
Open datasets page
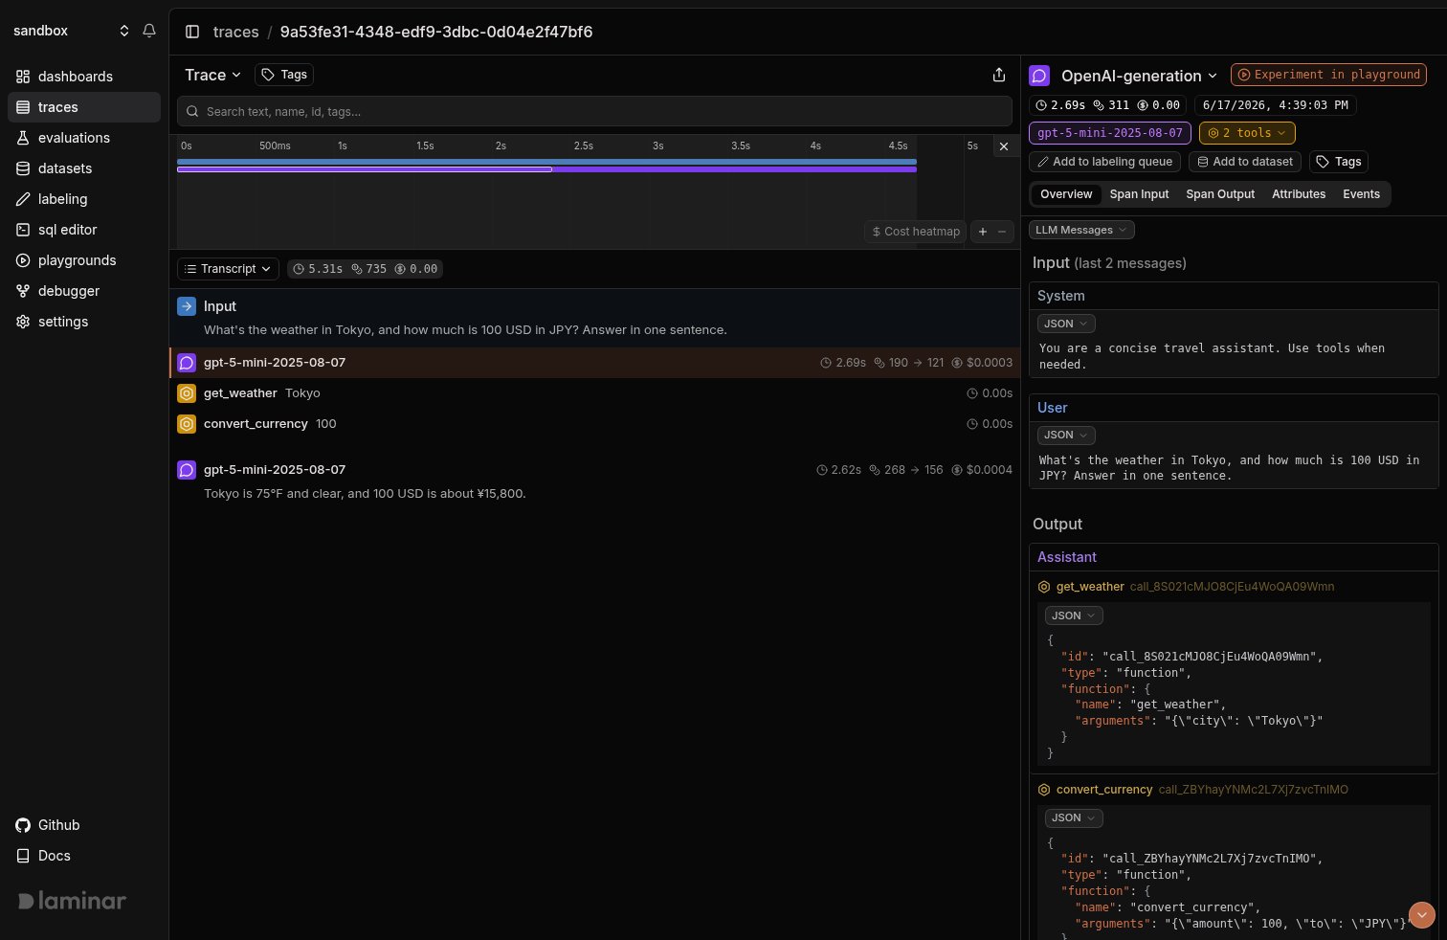(x=84, y=168)
